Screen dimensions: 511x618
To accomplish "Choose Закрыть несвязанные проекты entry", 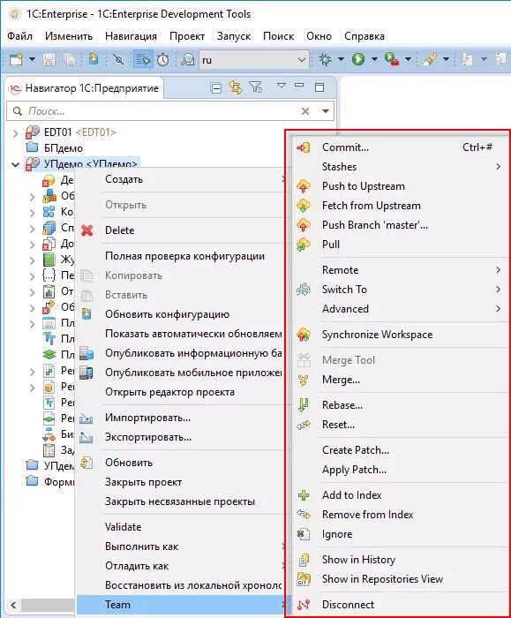I will coord(181,501).
